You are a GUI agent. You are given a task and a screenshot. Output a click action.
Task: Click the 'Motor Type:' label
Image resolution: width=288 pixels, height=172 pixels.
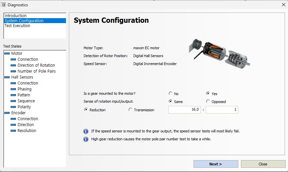[93, 48]
